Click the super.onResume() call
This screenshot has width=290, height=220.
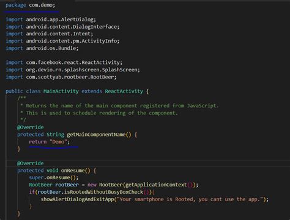[x=54, y=177]
